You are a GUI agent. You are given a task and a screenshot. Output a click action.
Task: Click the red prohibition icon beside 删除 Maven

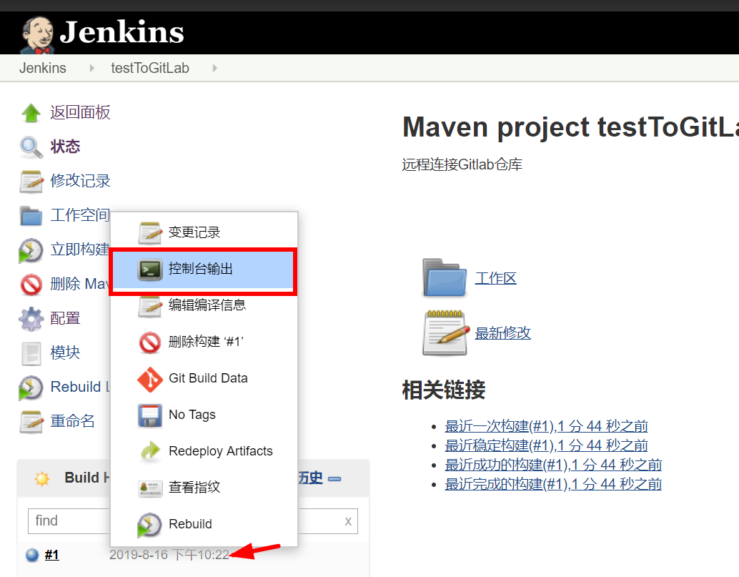(31, 285)
